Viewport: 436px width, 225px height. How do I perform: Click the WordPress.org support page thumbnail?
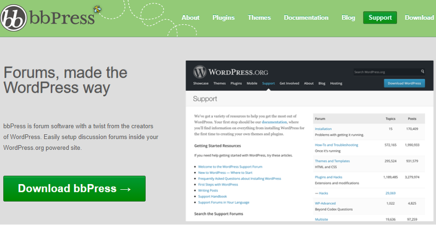click(x=309, y=141)
